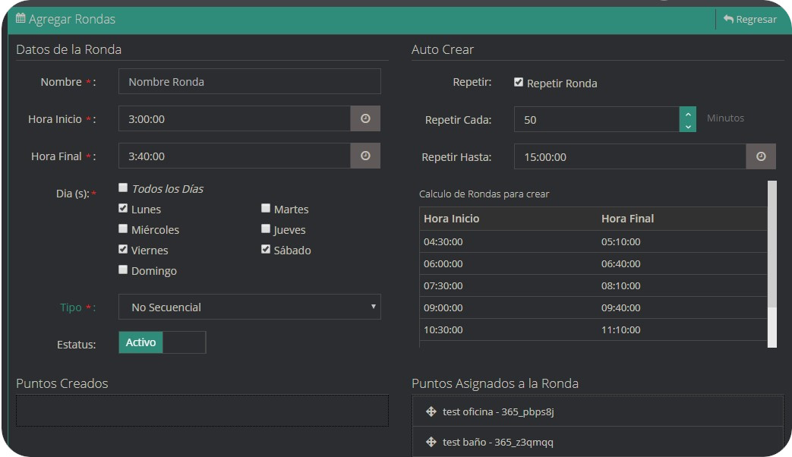Viewport: 792px width, 457px height.
Task: Click the Nombre Ronda input field
Action: 249,81
